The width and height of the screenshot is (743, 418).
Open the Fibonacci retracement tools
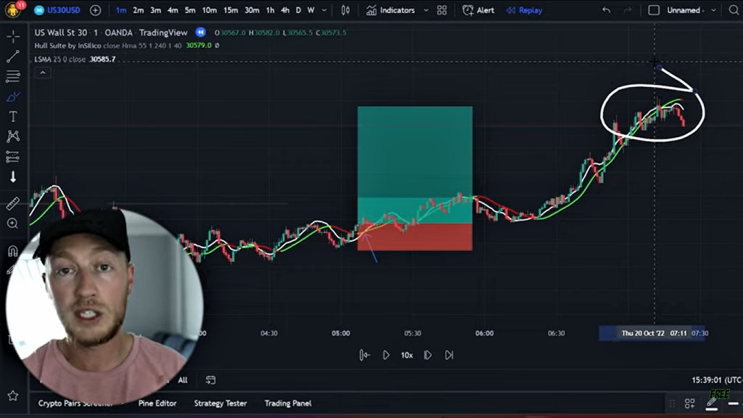13,76
